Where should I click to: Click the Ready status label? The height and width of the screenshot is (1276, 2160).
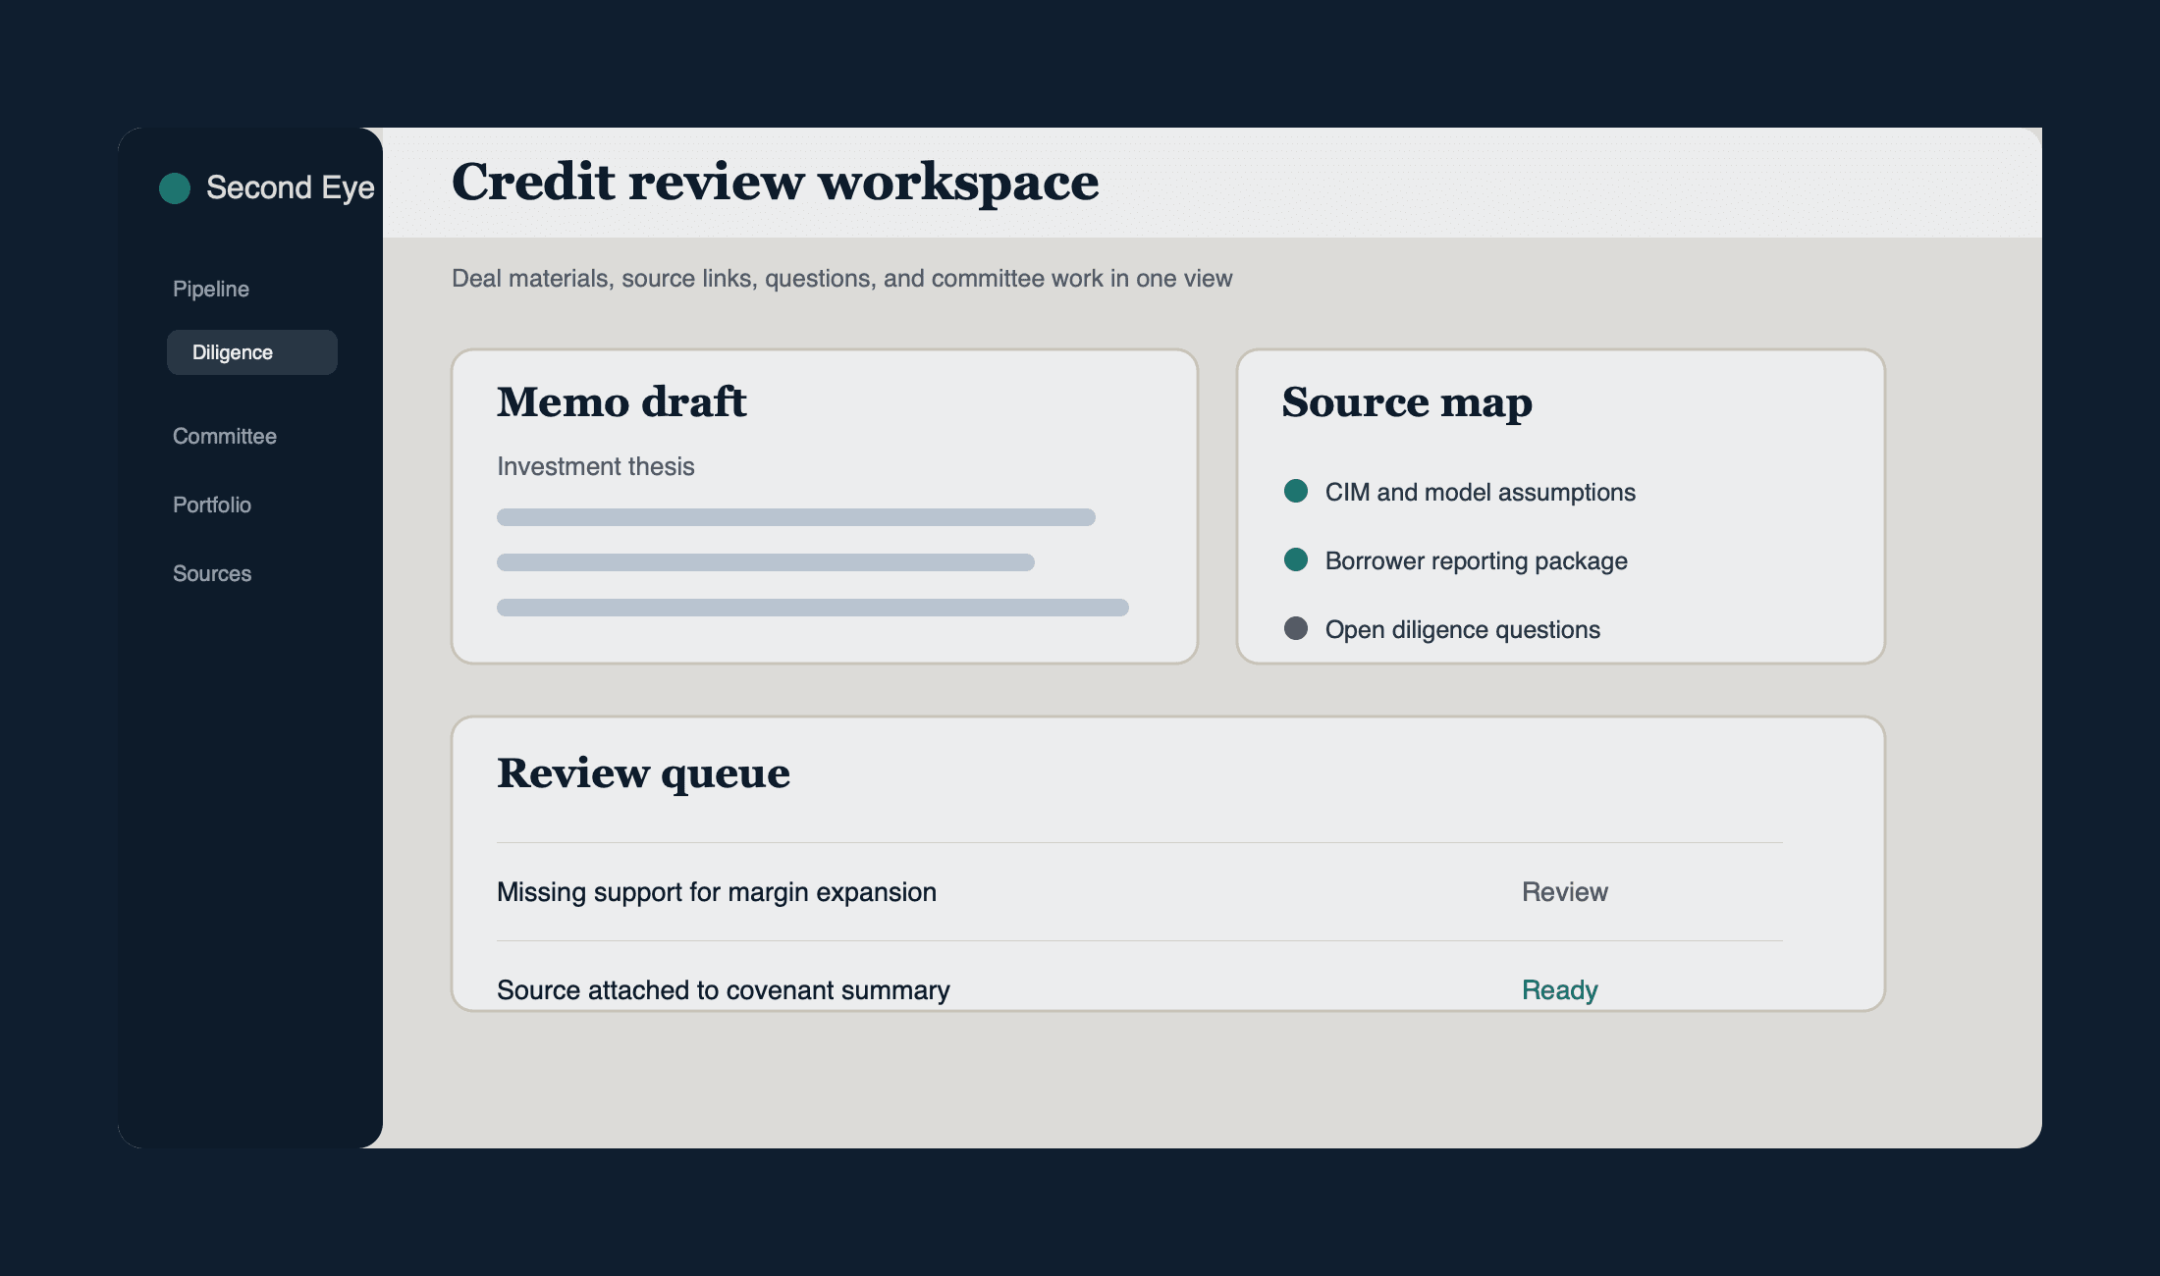click(1559, 989)
